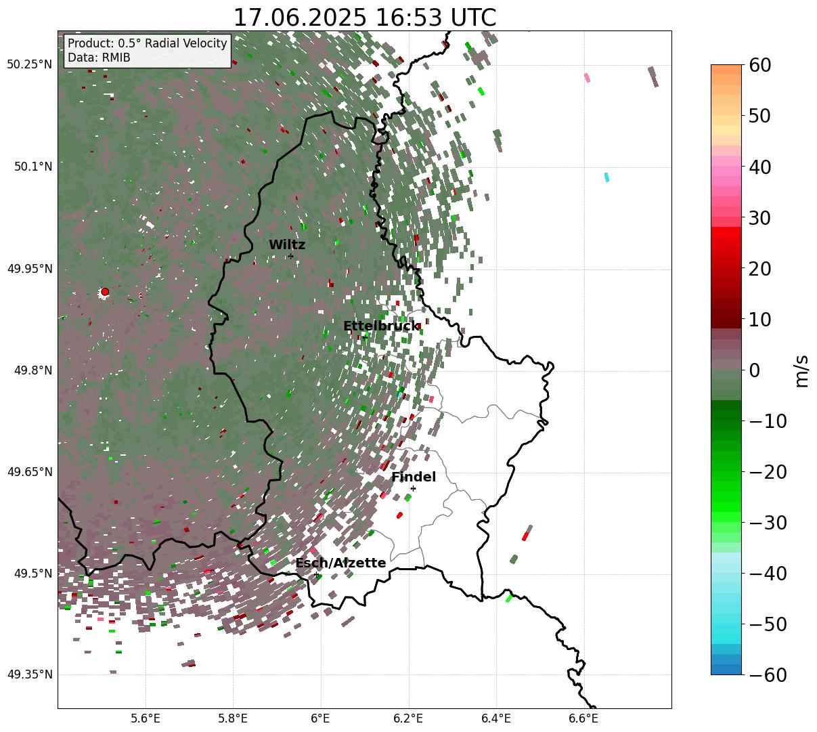Click the 49.8°N latitude tick label
Screen dimensions: 817x732
click(x=32, y=370)
